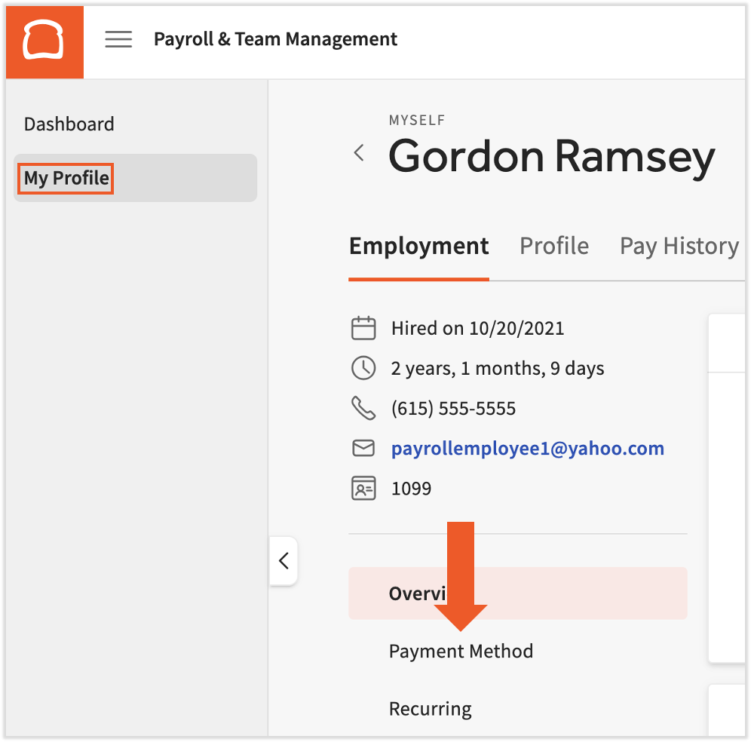The width and height of the screenshot is (754, 742).
Task: Open the Pay History tab
Action: coord(678,246)
